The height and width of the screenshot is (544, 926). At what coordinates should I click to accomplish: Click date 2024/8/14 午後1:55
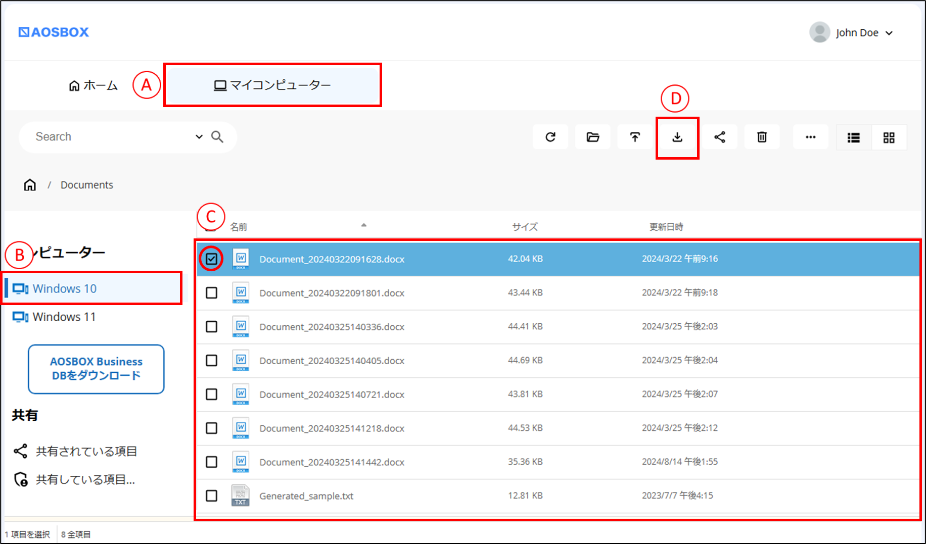click(x=680, y=462)
